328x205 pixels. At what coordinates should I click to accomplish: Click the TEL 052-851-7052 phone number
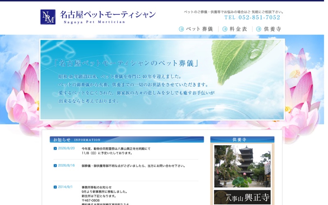pos(252,17)
